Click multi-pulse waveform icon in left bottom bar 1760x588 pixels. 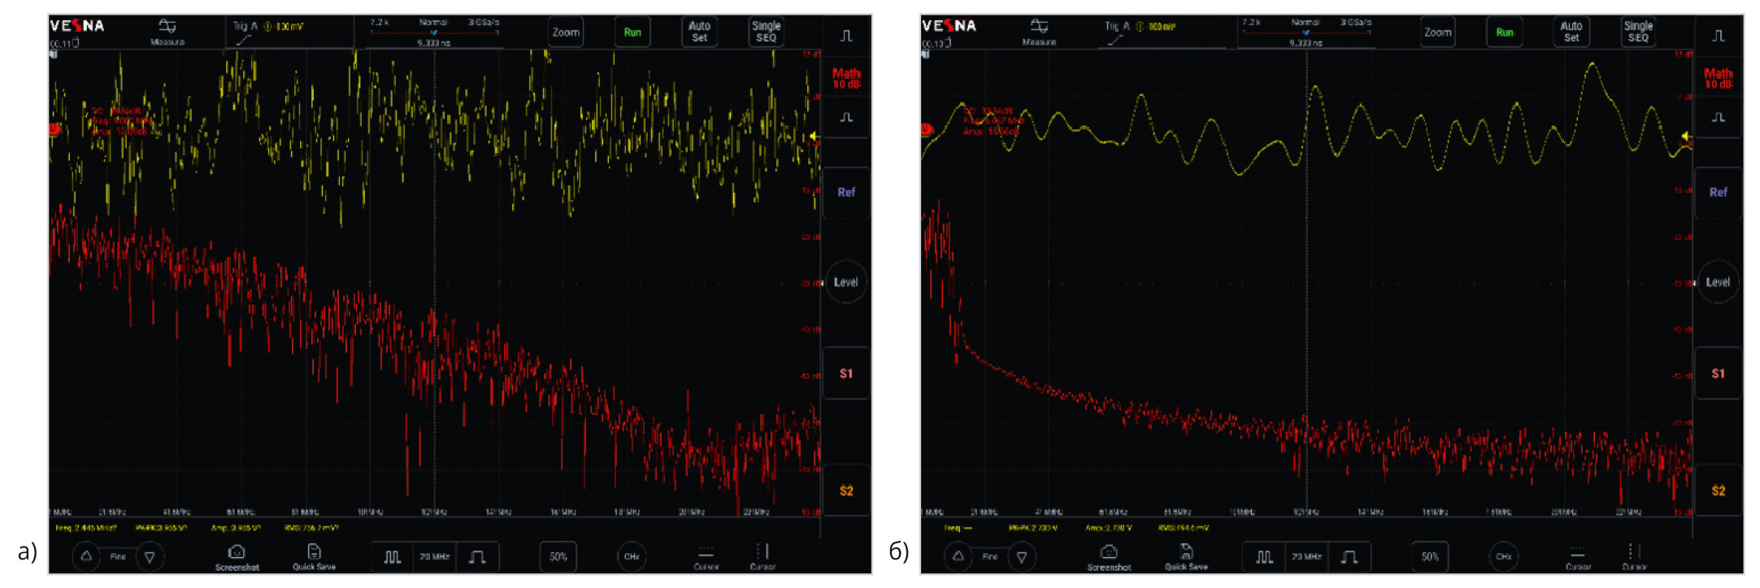click(x=392, y=557)
